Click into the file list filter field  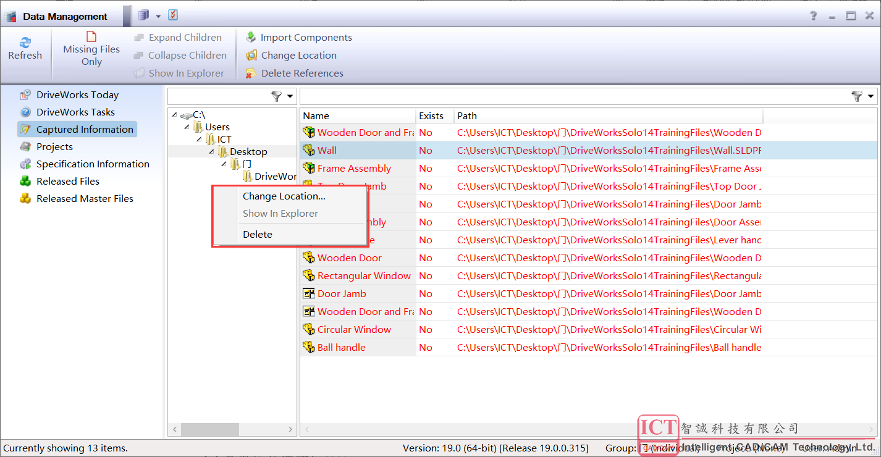coord(575,96)
